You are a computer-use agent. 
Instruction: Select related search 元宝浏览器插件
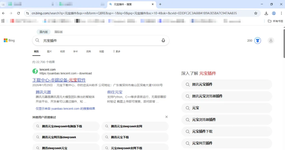pos(227,120)
